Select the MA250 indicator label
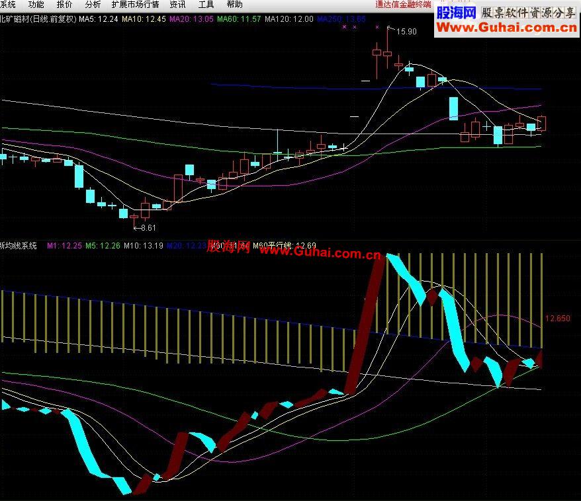The height and width of the screenshot is (501, 581). click(341, 19)
